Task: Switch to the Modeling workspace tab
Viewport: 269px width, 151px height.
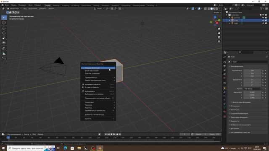Action: [x=56, y=5]
